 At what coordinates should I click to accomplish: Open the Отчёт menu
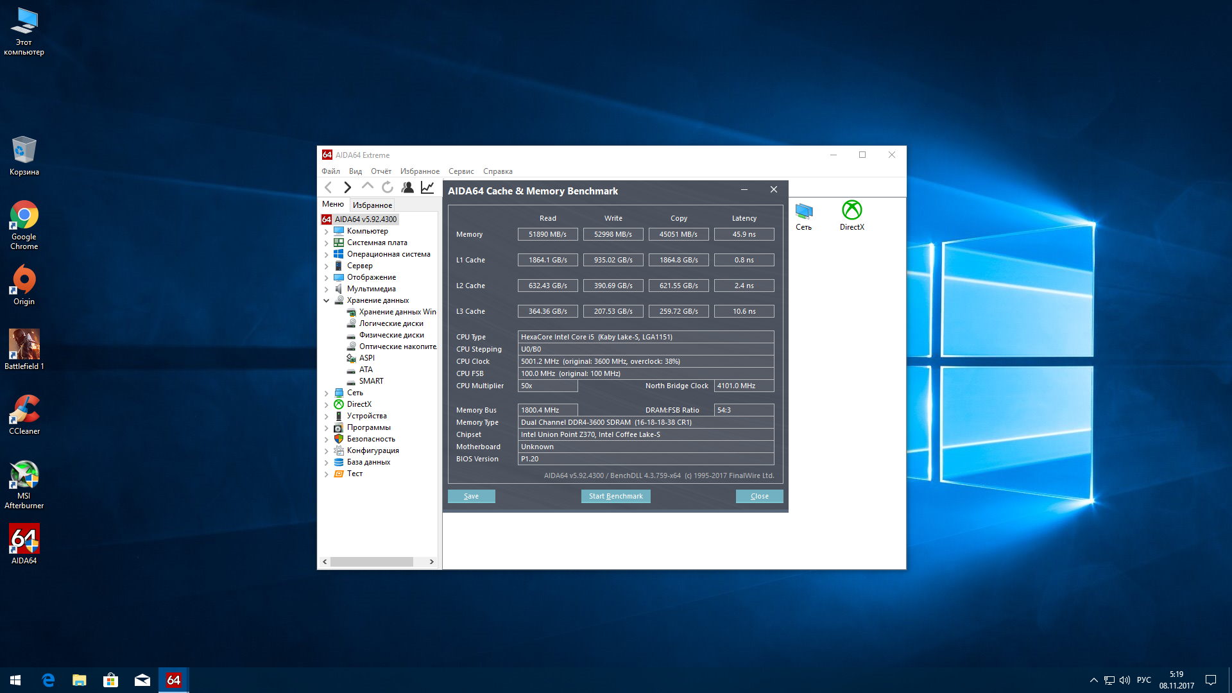coord(381,171)
